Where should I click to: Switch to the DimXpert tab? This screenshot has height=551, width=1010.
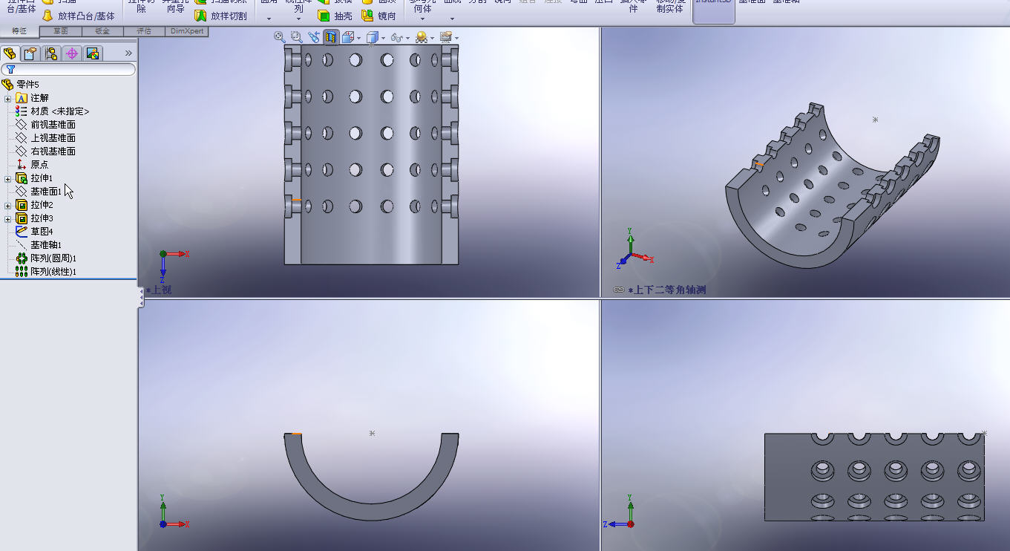pyautogui.click(x=186, y=31)
